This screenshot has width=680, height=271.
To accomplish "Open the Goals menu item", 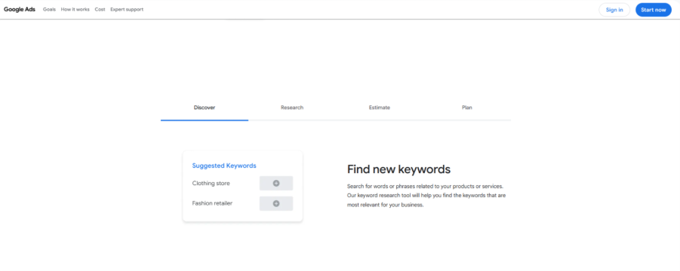I will point(50,10).
